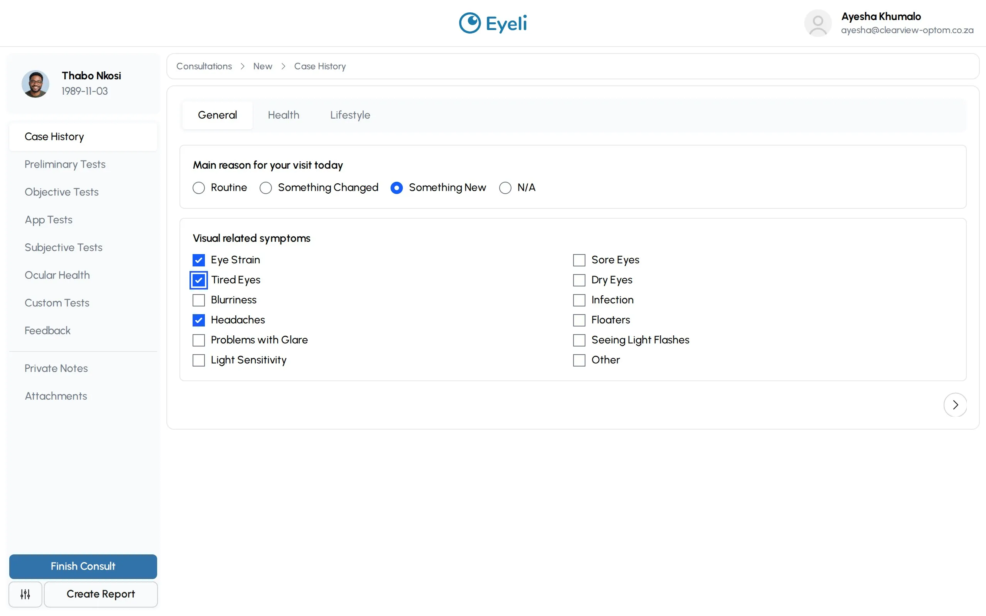The image size is (986, 616).
Task: Select the Something Changed radio option
Action: [266, 188]
